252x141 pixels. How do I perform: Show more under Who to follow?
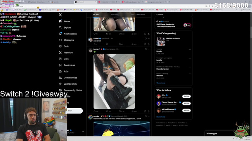[x=161, y=117]
